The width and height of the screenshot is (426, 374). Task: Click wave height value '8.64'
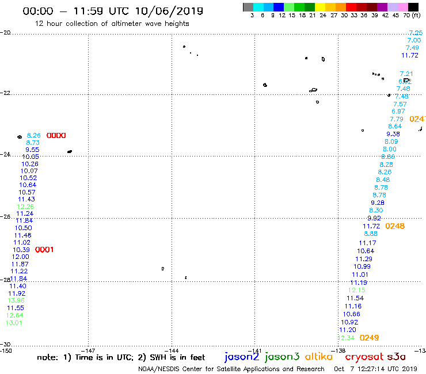[395, 126]
